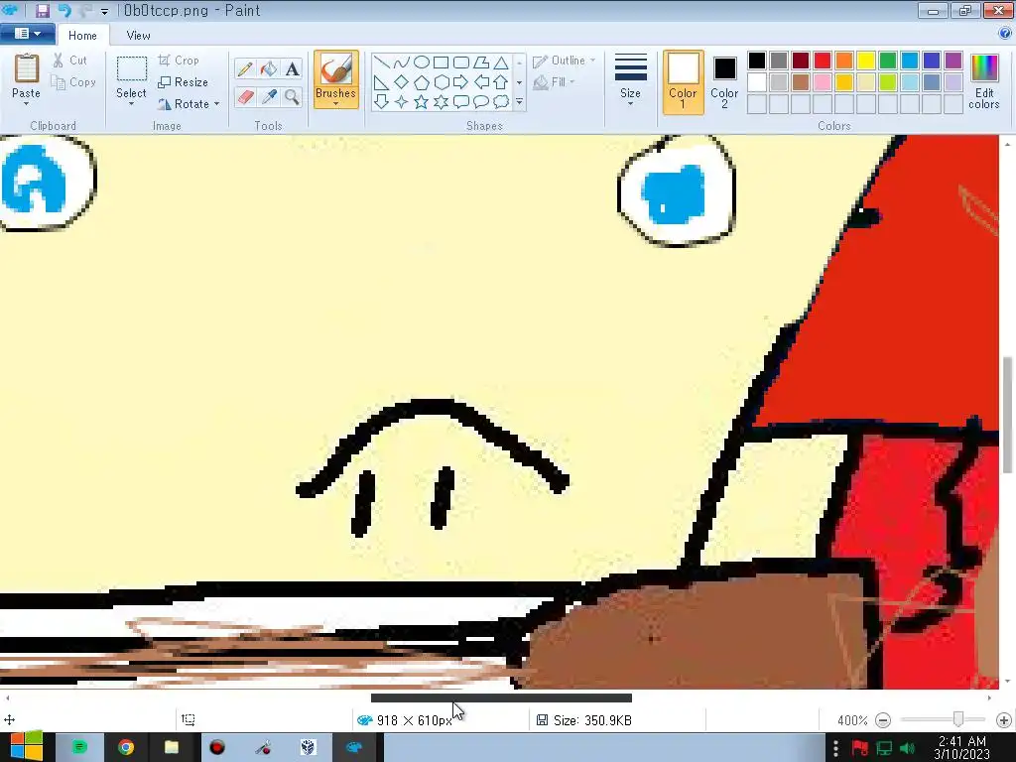This screenshot has width=1016, height=762.
Task: Pick the Rounded rectangle shape
Action: 460,63
